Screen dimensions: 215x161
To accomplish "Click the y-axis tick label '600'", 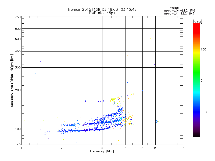I will [18, 29].
